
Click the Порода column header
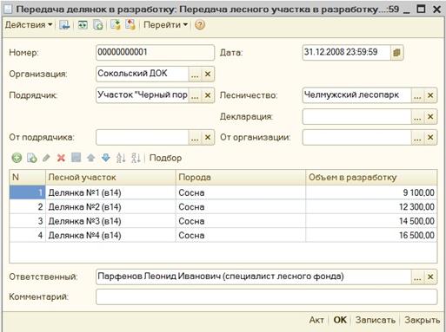coord(241,178)
